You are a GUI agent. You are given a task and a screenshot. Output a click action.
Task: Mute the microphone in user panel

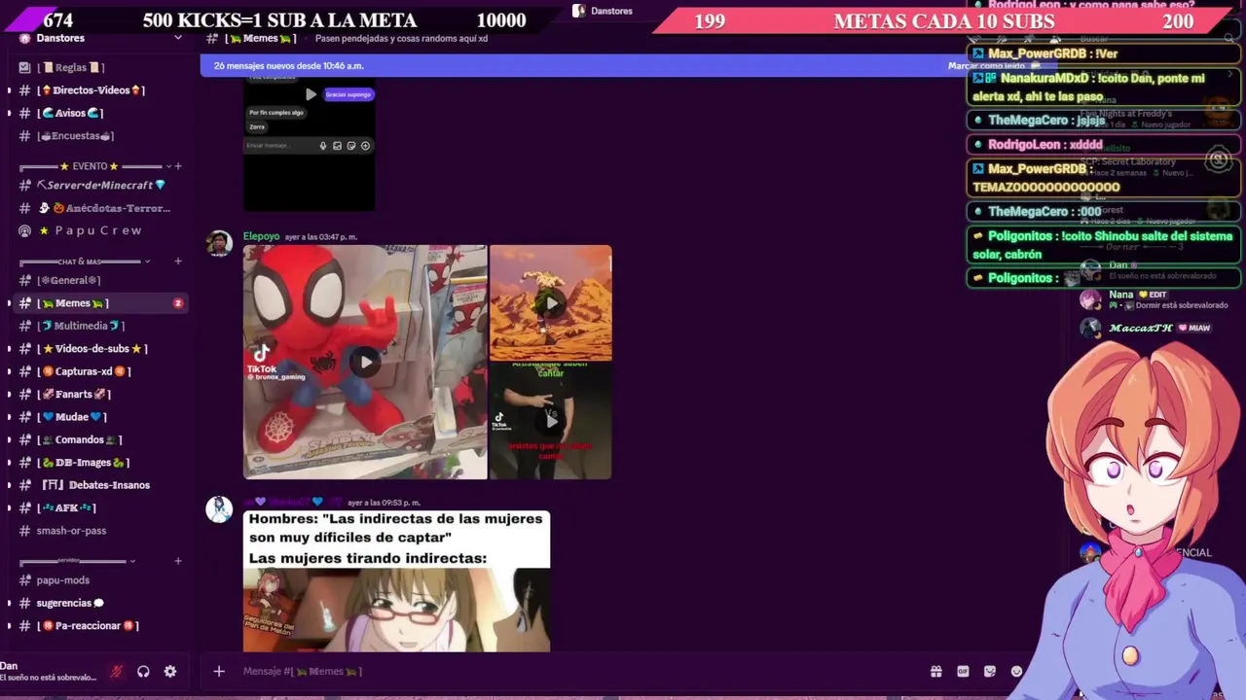tap(117, 672)
